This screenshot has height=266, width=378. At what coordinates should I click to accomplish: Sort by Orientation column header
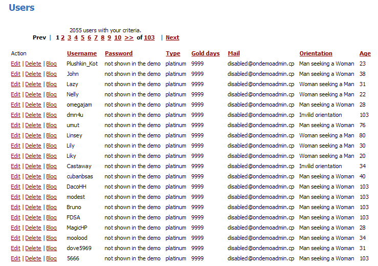pos(316,53)
